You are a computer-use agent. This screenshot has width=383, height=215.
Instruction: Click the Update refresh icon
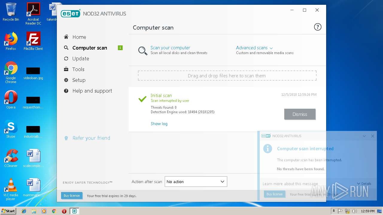pyautogui.click(x=66, y=59)
